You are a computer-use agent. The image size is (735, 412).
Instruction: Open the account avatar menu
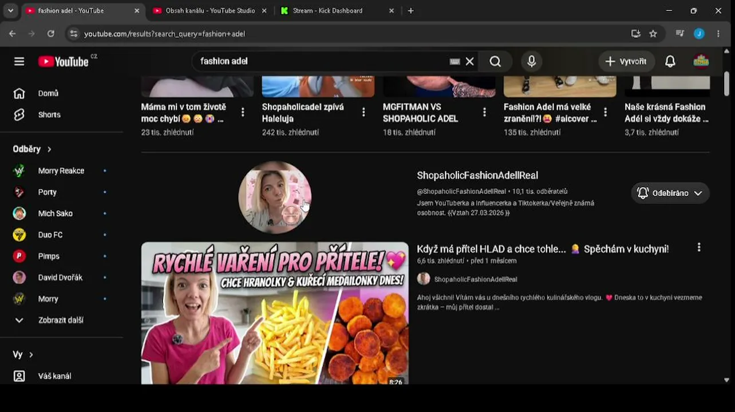[x=701, y=61]
